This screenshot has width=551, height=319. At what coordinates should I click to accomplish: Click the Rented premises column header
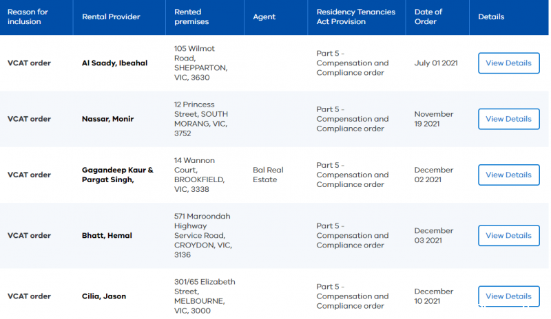191,17
